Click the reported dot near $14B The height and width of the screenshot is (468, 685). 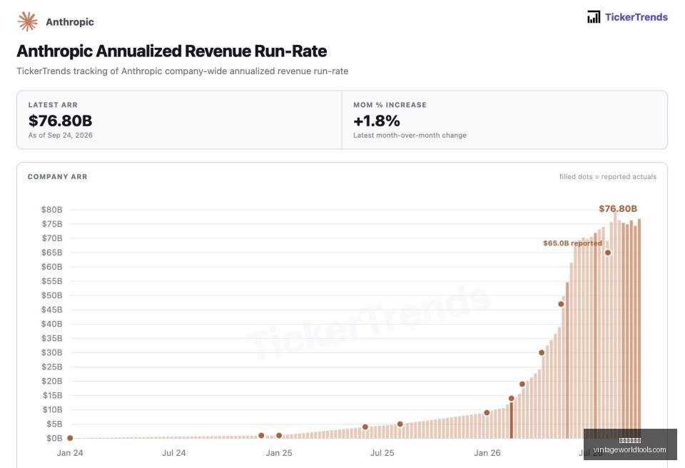coord(511,399)
